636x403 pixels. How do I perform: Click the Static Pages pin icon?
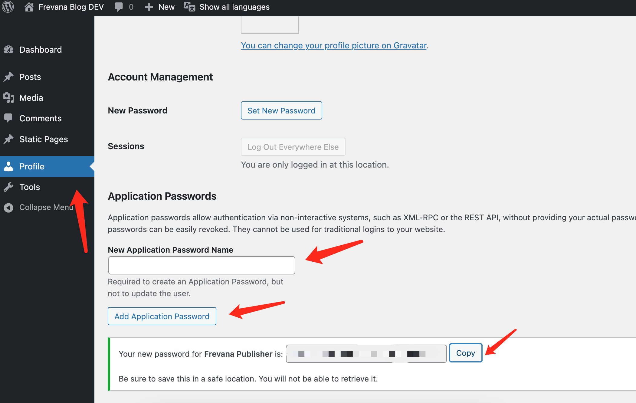tap(8, 139)
